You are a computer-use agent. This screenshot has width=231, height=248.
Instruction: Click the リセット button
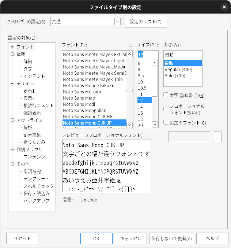click(x=22, y=238)
